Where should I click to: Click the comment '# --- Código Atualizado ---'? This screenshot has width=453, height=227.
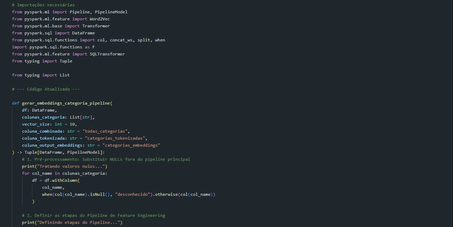(x=46, y=89)
